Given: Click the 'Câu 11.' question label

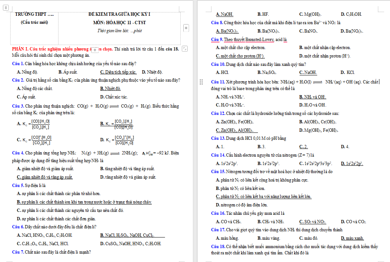Looking at the screenshot, I should tap(218, 82).
